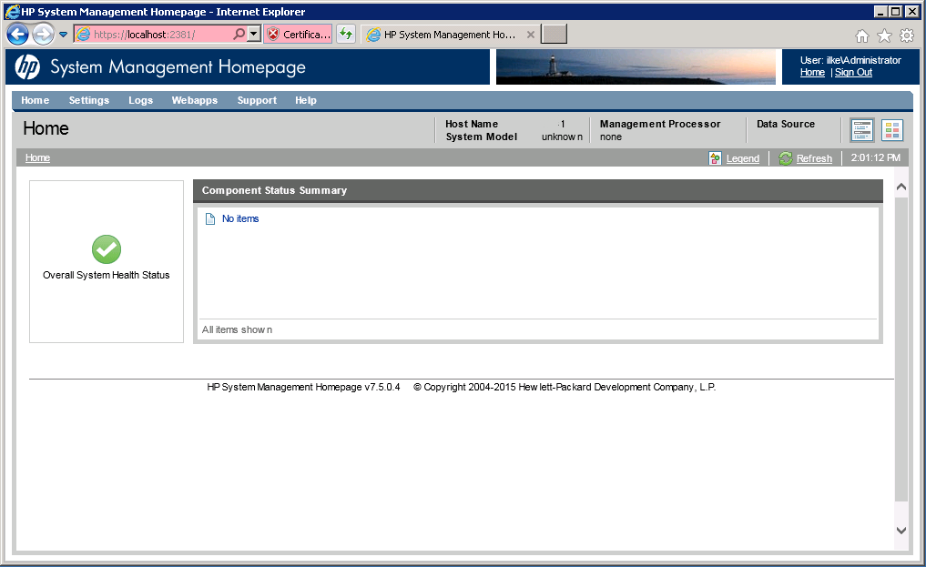The width and height of the screenshot is (926, 567).
Task: Open the Certificate error security report
Action: (x=299, y=35)
